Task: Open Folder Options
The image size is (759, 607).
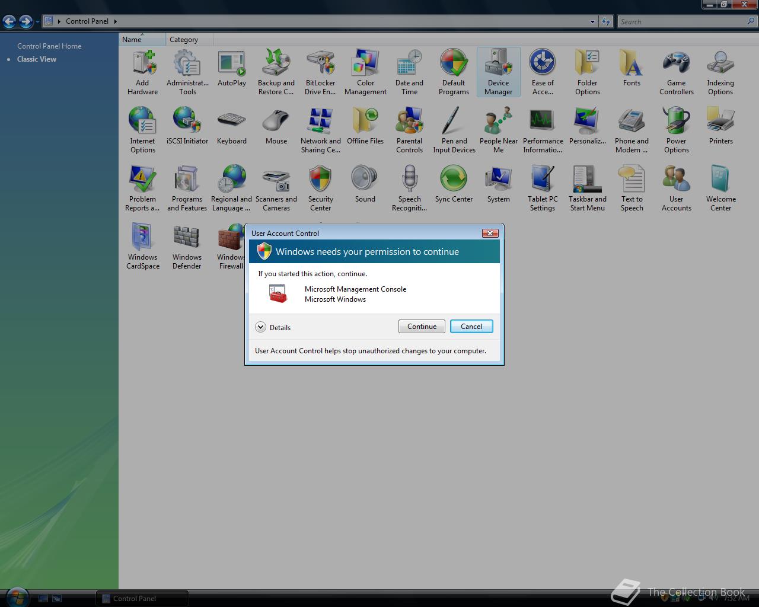Action: [588, 72]
